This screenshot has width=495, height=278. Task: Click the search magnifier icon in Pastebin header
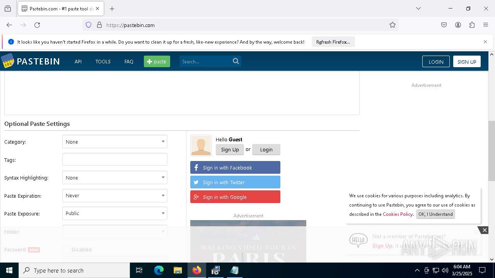point(236,61)
